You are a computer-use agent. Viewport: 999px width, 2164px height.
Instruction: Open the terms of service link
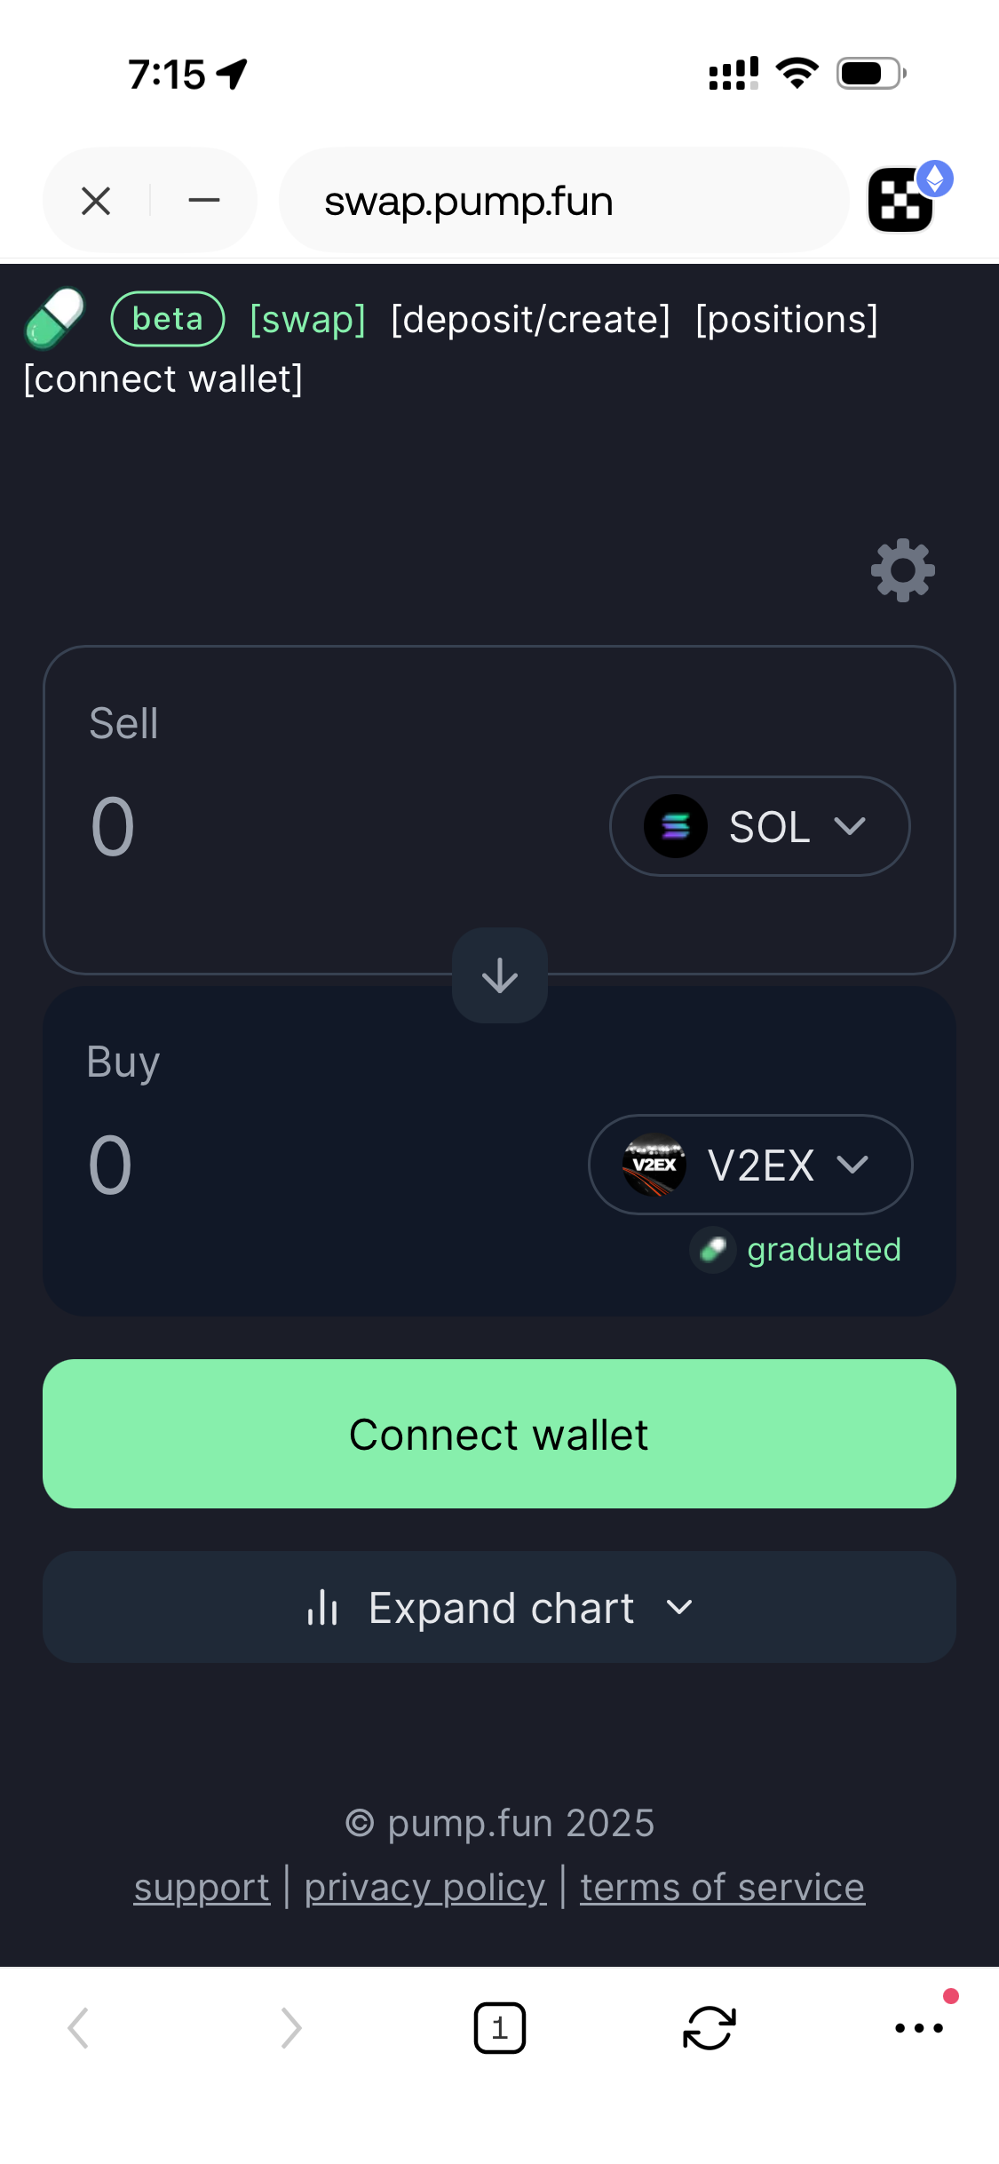pos(722,1888)
